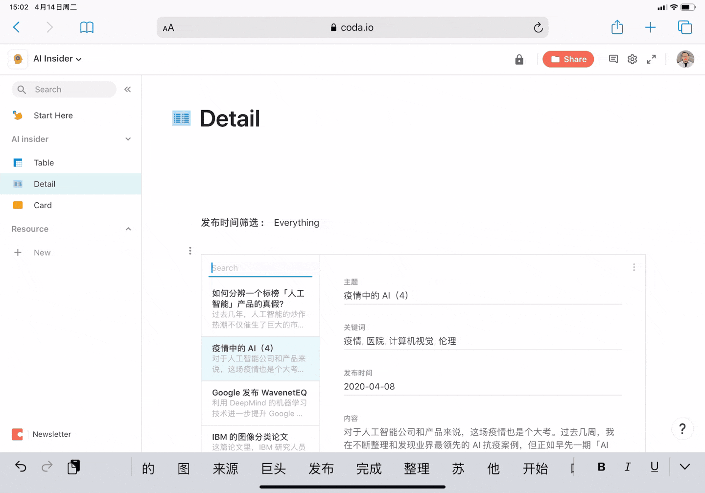Viewport: 705px width, 493px height.
Task: Click the 内容 body text paragraph
Action: click(x=479, y=439)
